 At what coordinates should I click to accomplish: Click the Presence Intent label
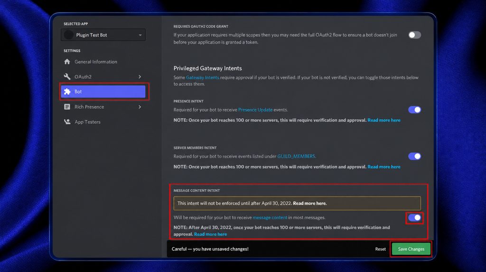(x=188, y=101)
